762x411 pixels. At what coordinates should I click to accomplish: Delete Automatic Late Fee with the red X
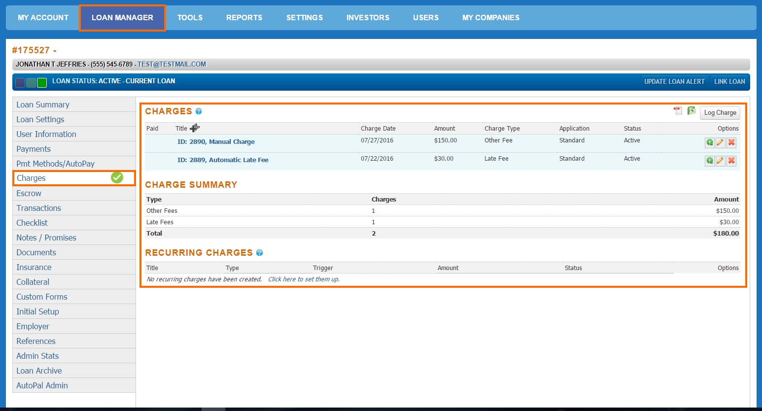pyautogui.click(x=731, y=161)
